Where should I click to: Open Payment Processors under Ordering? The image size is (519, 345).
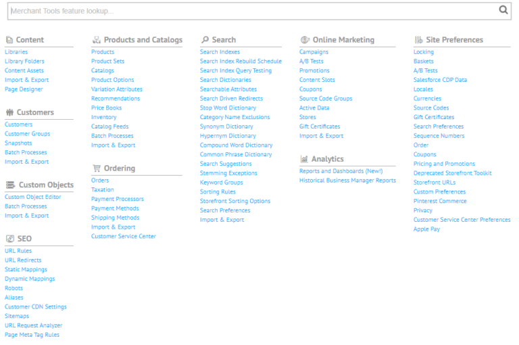pos(117,200)
